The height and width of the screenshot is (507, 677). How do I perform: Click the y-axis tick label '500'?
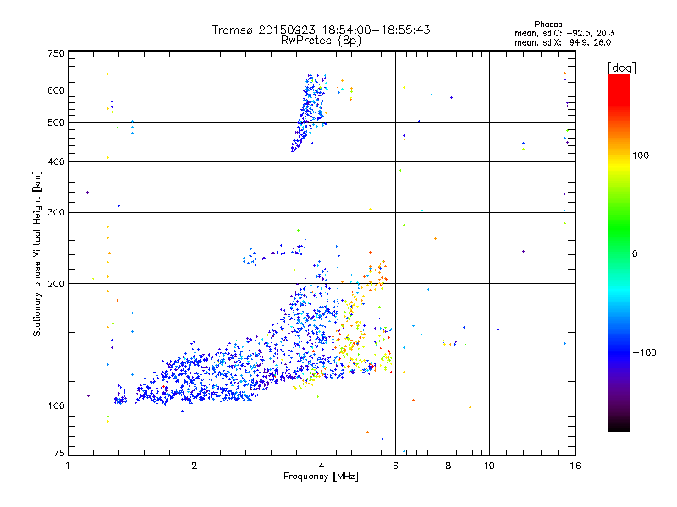point(56,123)
